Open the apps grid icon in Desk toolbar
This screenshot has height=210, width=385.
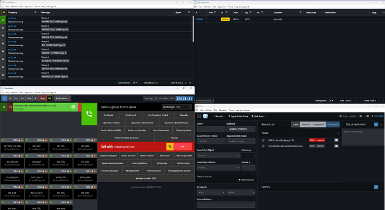[199, 116]
